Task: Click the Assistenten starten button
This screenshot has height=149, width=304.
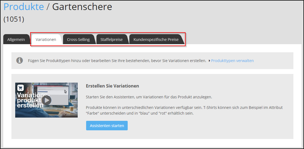Action: (x=107, y=126)
